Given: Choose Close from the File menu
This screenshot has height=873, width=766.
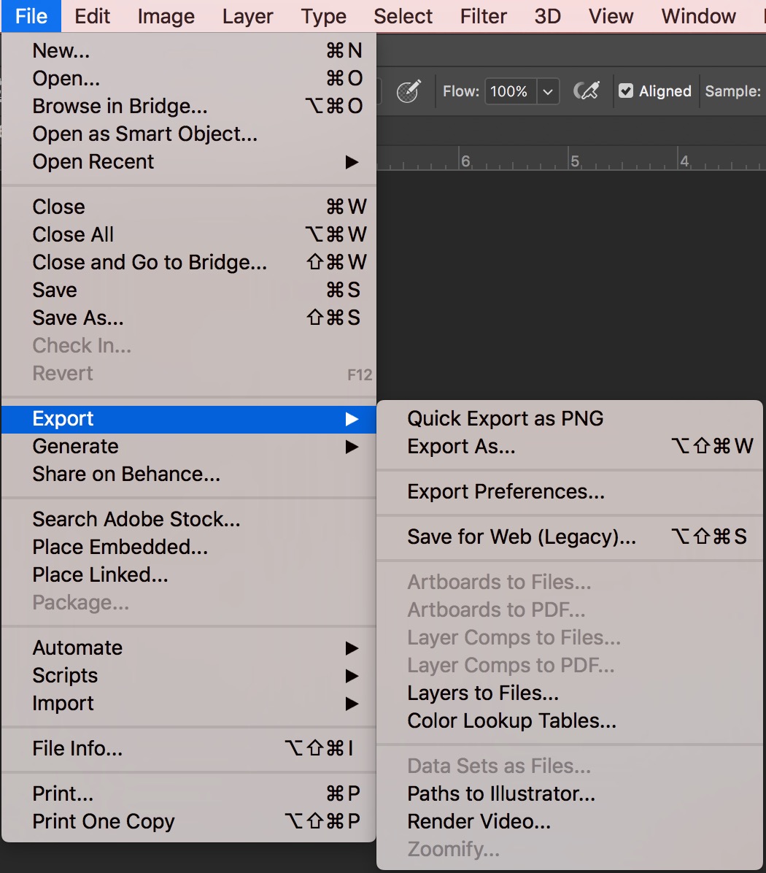Looking at the screenshot, I should coord(189,207).
